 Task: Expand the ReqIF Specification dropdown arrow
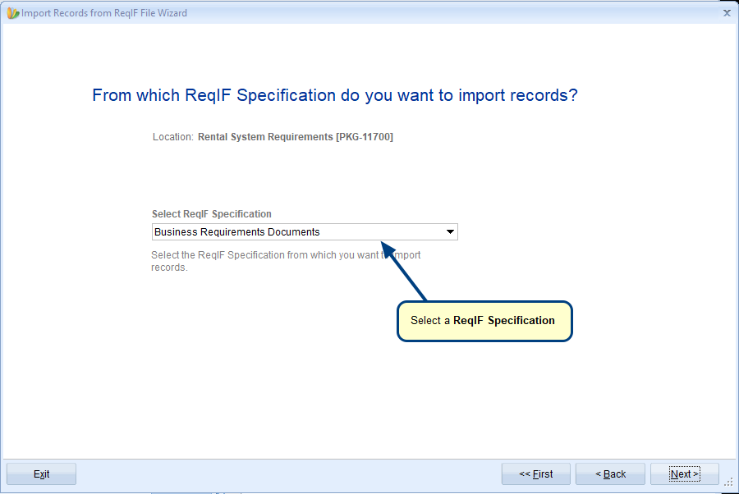[x=450, y=231]
